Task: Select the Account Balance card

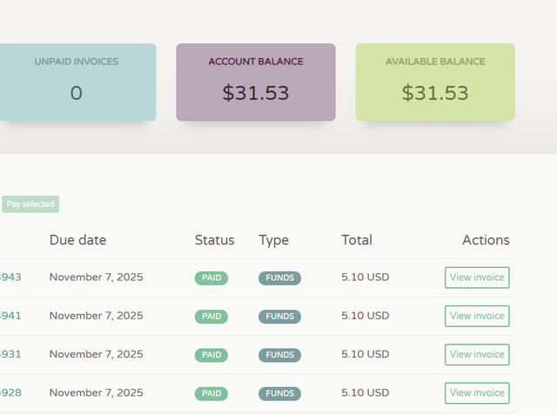Action: click(x=256, y=82)
